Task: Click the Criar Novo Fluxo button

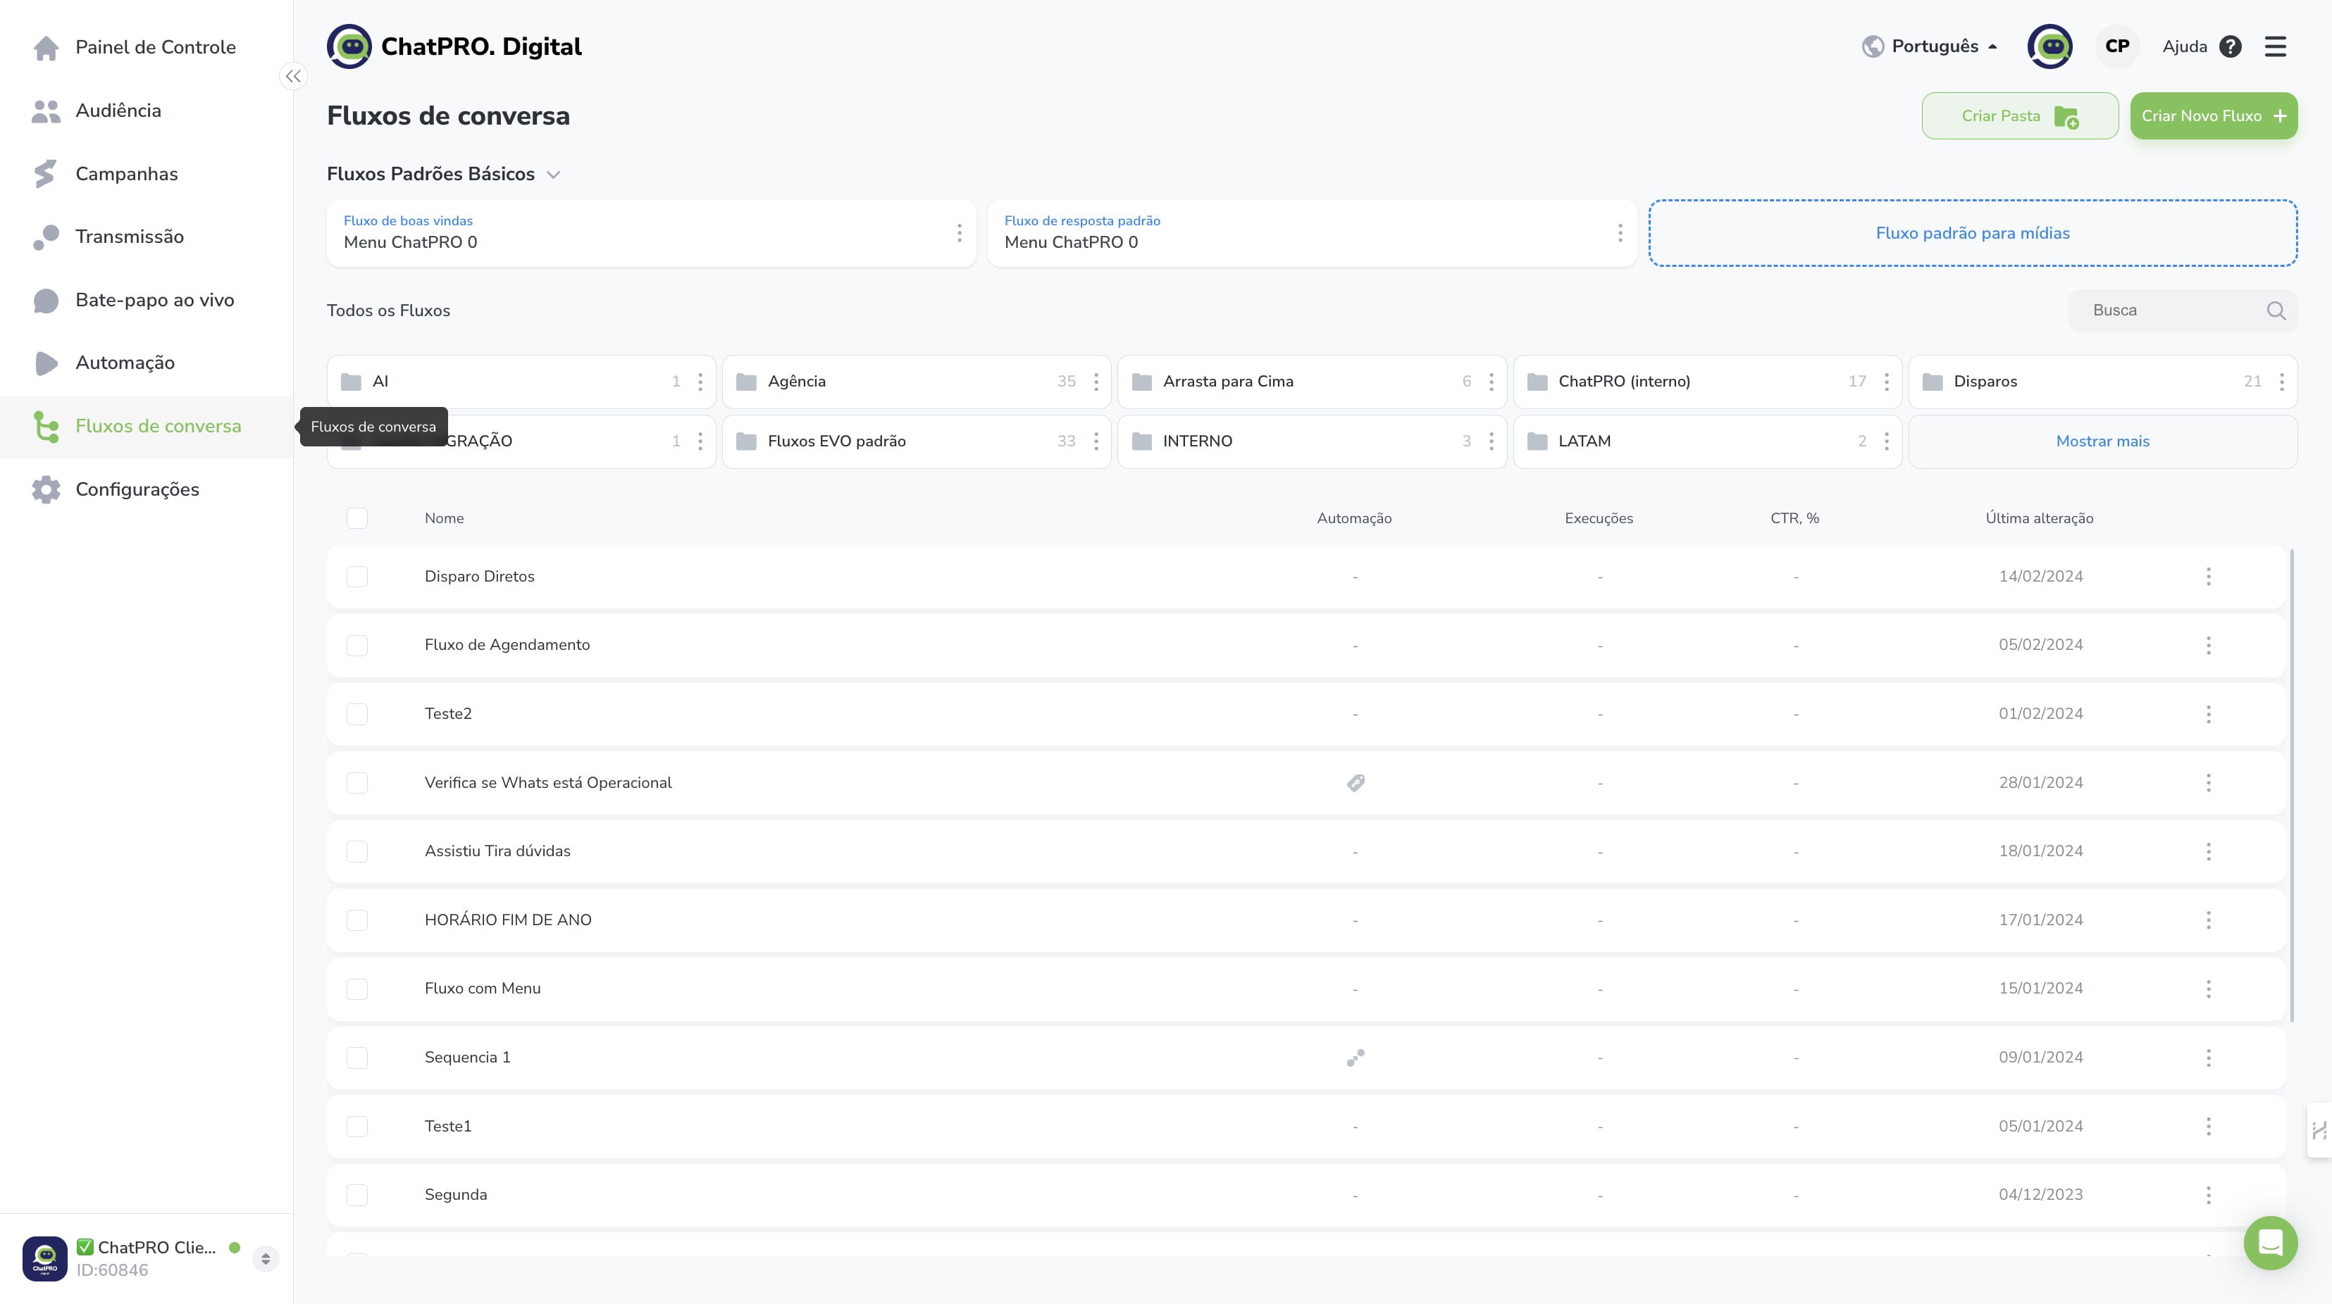Action: coord(2214,116)
